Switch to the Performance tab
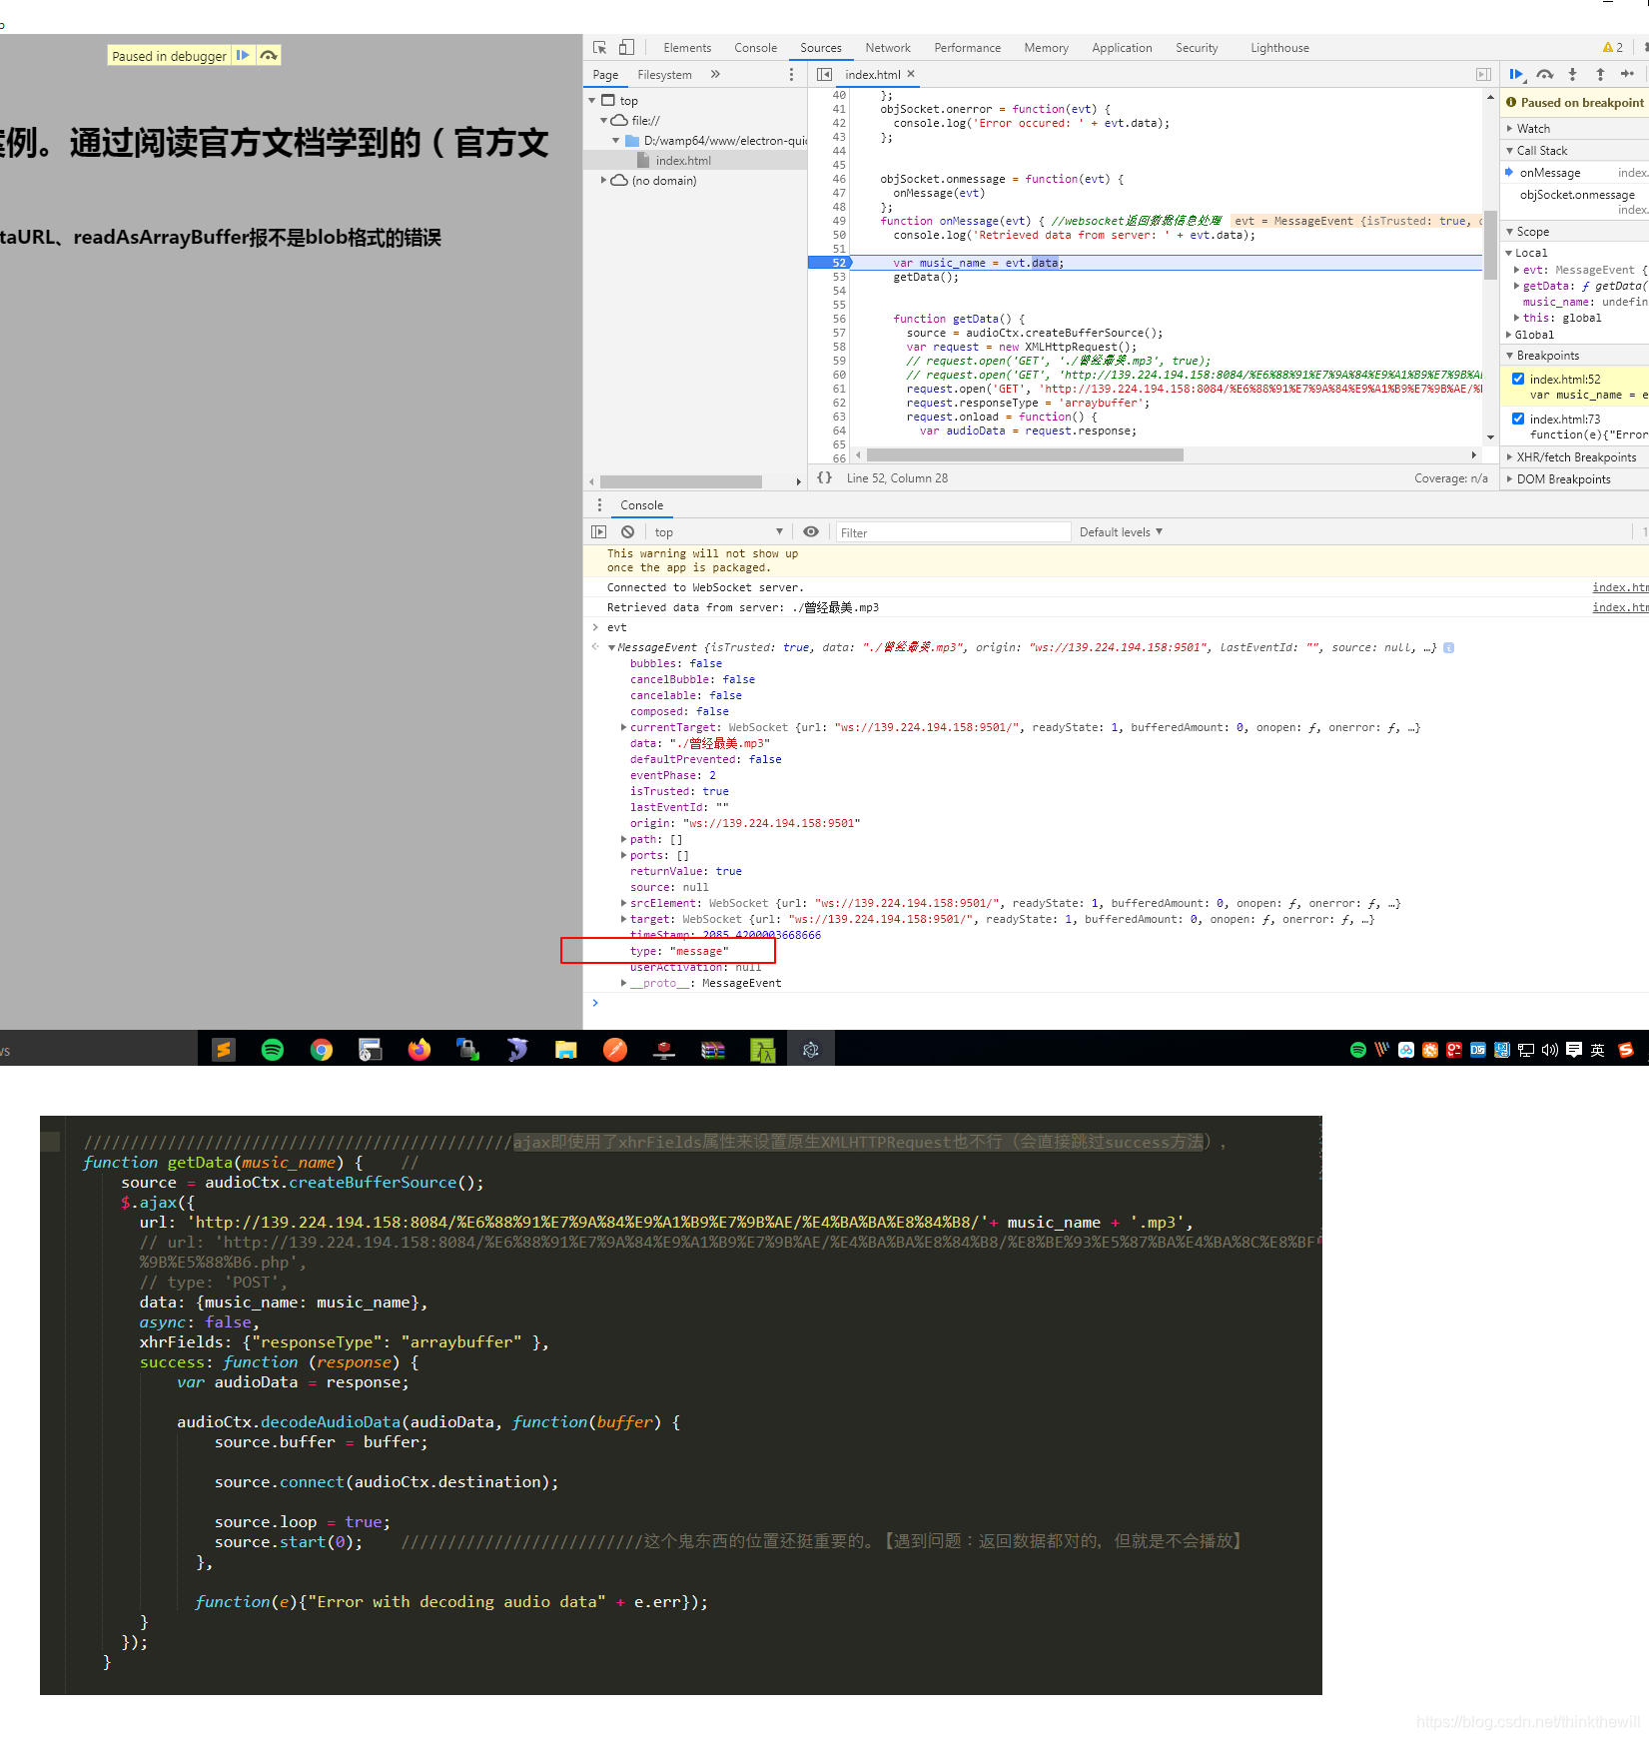 pyautogui.click(x=967, y=47)
